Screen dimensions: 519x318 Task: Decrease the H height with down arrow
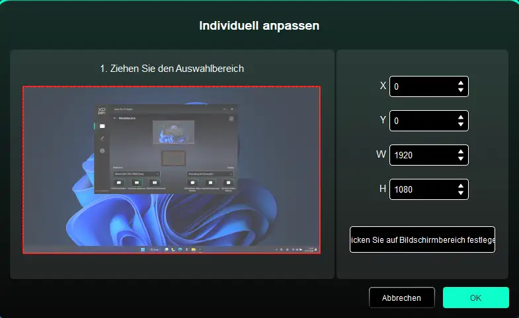tap(460, 193)
